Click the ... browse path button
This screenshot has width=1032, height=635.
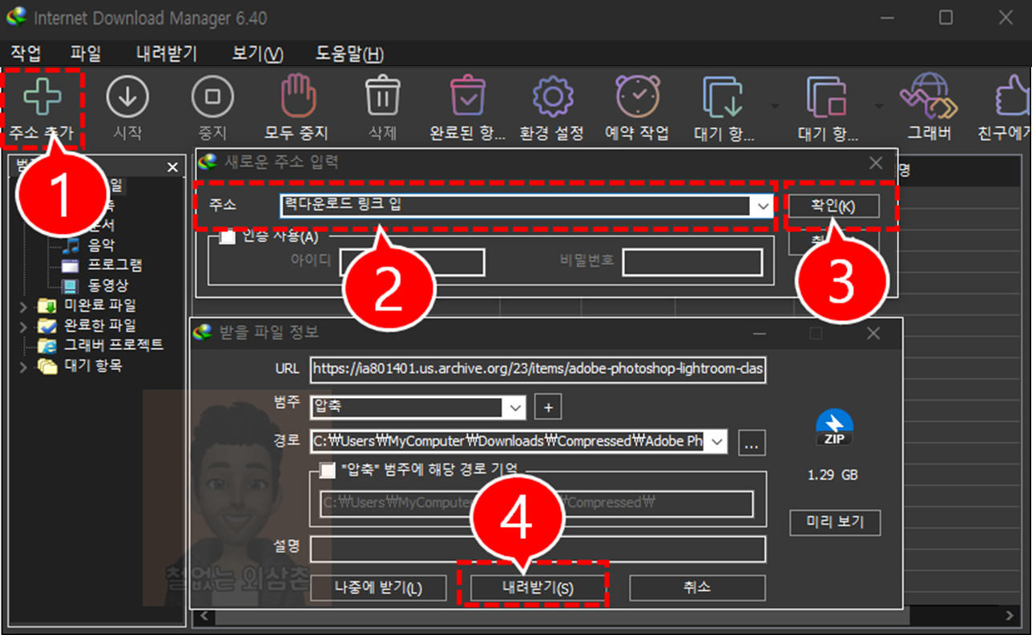coord(752,441)
